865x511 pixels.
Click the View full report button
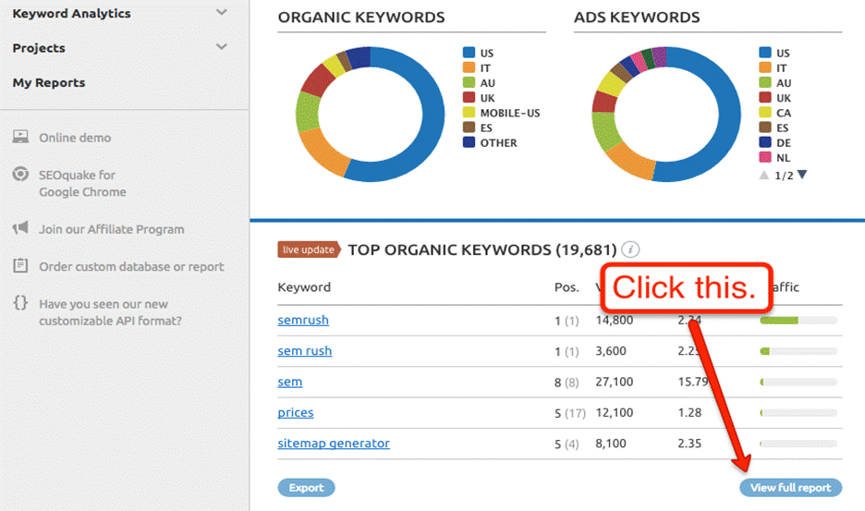tap(790, 488)
